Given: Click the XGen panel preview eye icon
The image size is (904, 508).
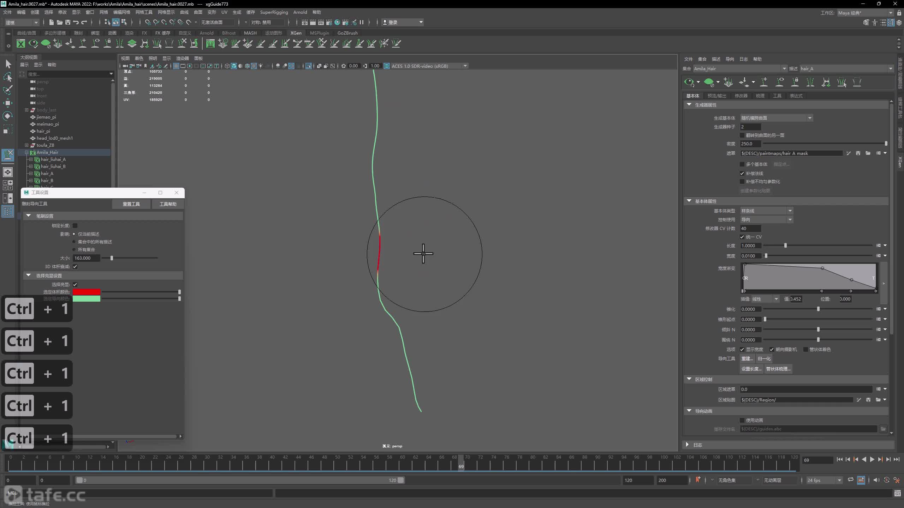Looking at the screenshot, I should point(689,82).
